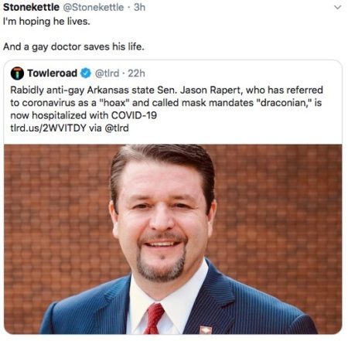
Task: Click the red tie in the photo
Action: pos(154,319)
